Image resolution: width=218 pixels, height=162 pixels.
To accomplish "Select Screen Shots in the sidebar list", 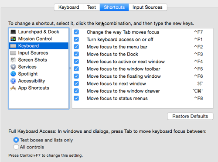I will (x=39, y=60).
